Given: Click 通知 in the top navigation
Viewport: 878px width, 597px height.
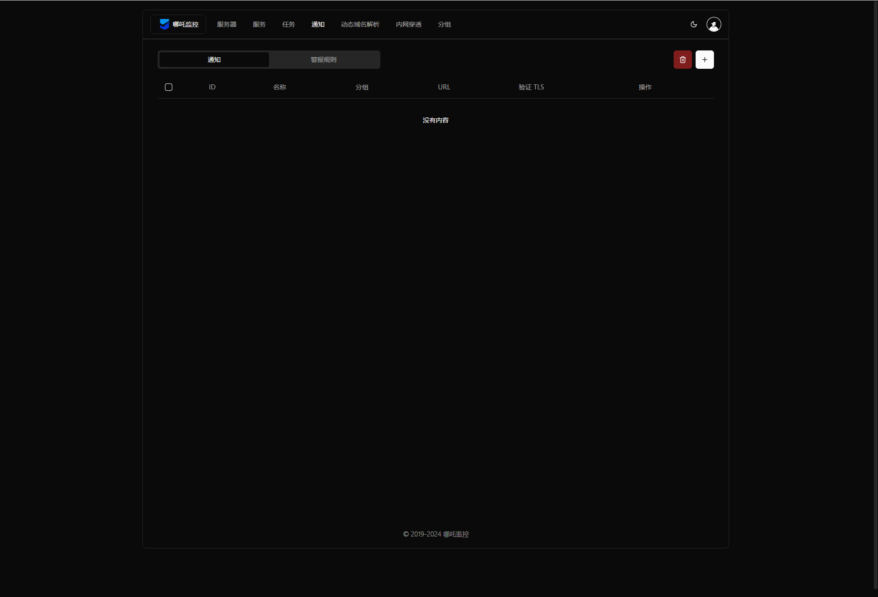Looking at the screenshot, I should point(318,24).
